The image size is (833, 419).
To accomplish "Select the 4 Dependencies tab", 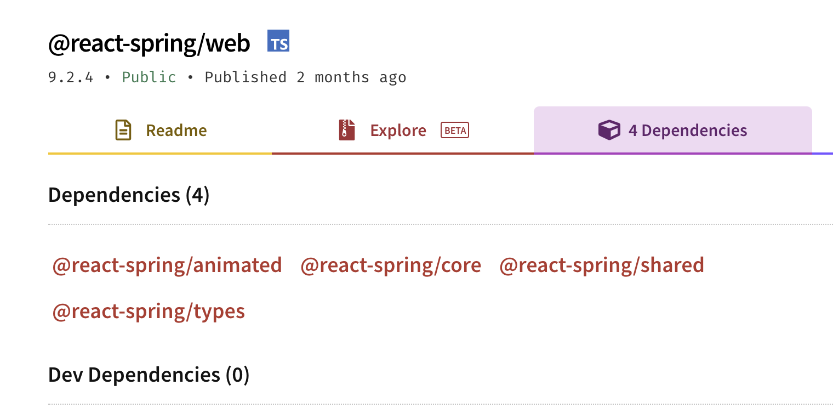I will point(673,131).
